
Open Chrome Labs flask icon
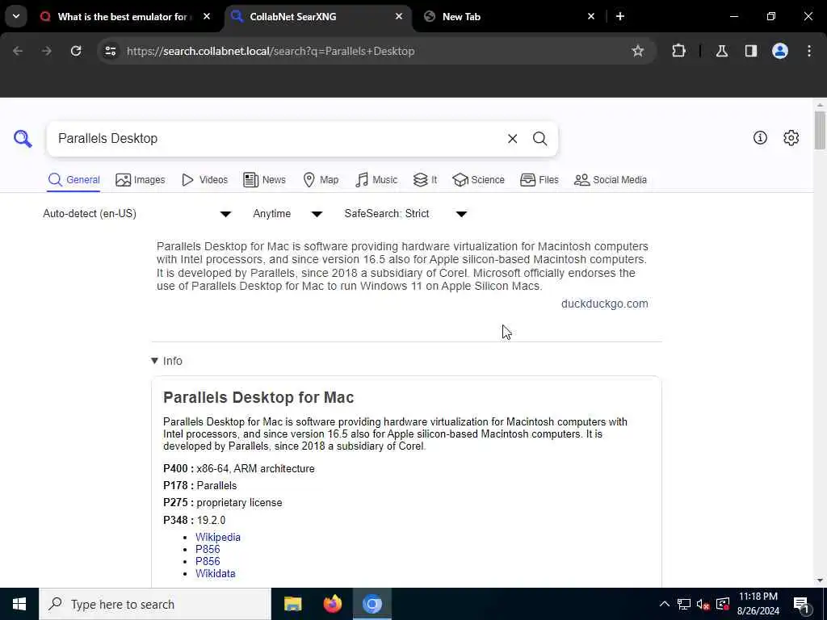721,51
